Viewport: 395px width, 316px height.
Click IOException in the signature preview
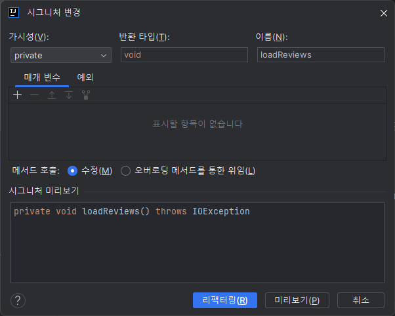point(221,211)
